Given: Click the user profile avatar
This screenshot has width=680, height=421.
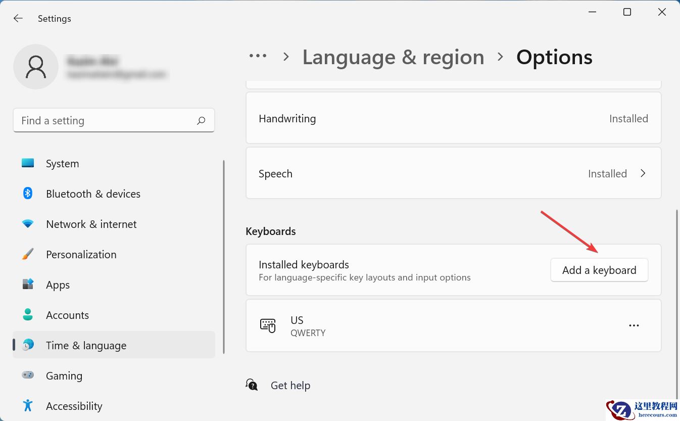Looking at the screenshot, I should 36,67.
